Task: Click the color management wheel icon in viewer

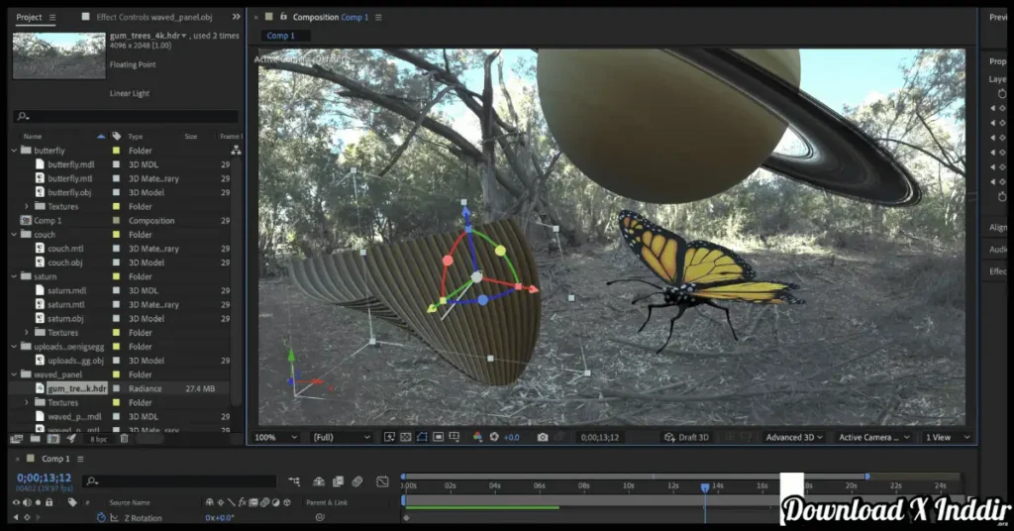Action: 477,437
